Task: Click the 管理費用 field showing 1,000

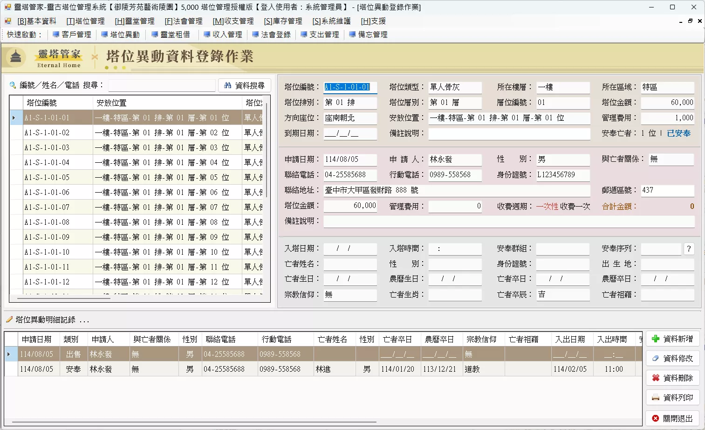Action: 667,118
